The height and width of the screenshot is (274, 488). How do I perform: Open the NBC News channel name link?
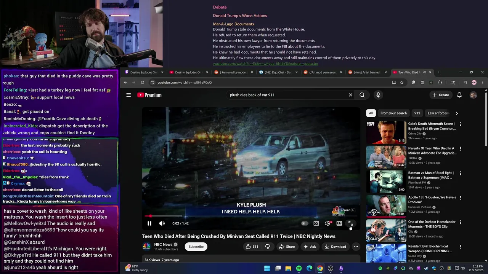coord(163,244)
